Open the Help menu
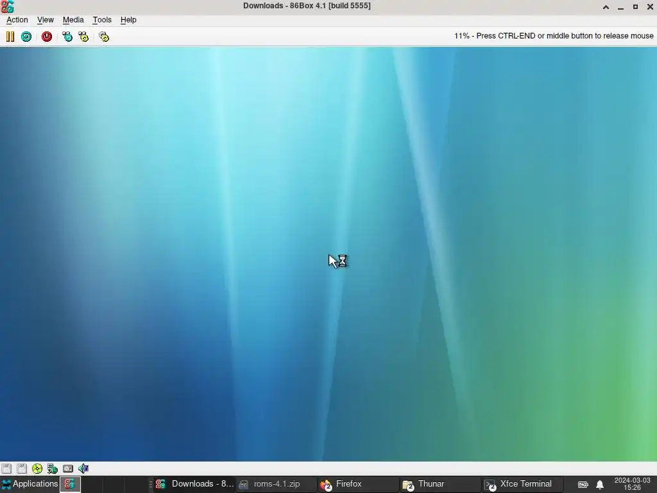 128,20
